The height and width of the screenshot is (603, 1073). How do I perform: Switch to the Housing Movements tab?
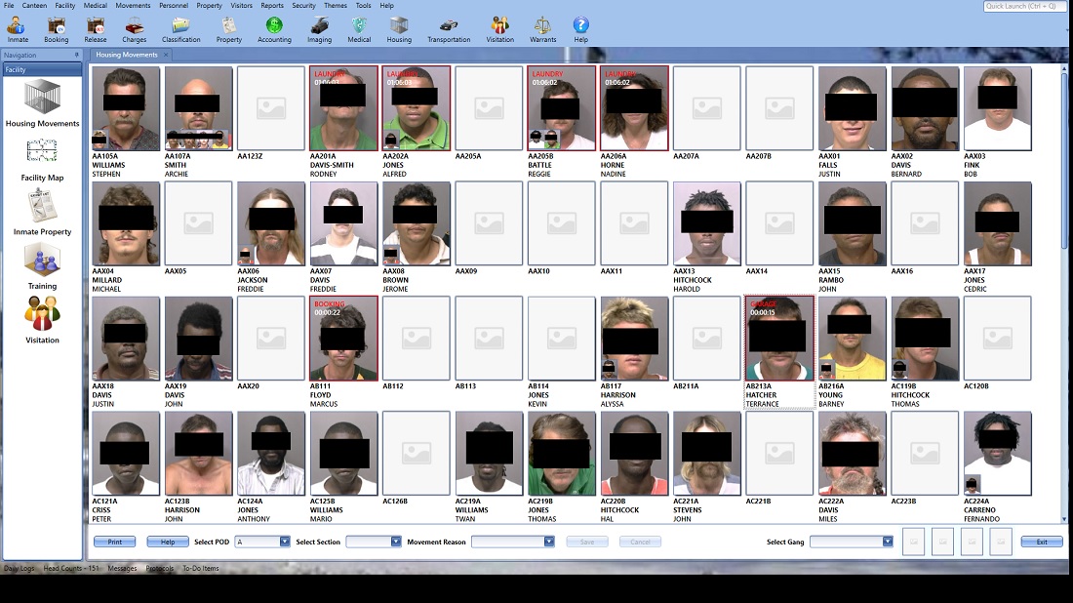click(127, 55)
